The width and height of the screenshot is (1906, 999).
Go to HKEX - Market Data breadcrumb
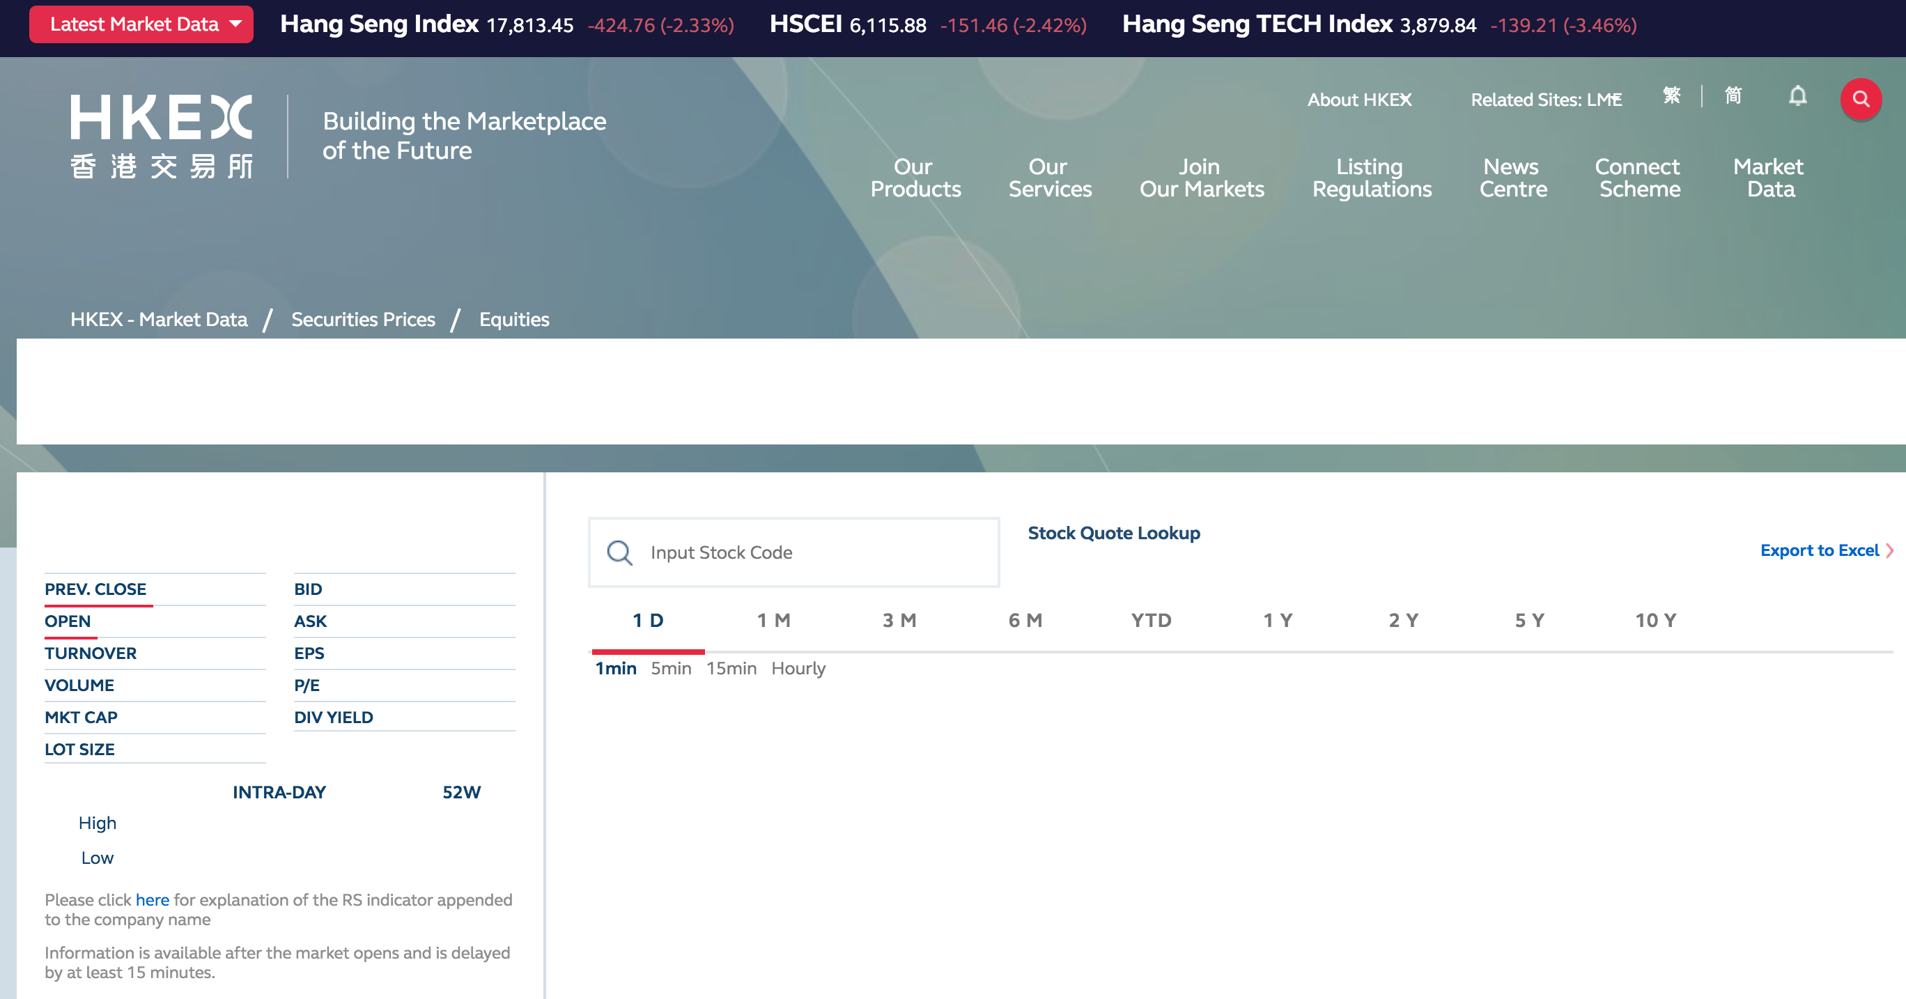pos(159,319)
